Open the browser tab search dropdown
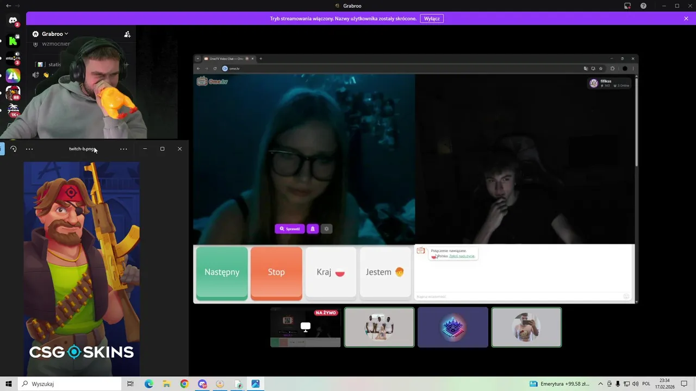This screenshot has height=391, width=696. [x=198, y=59]
